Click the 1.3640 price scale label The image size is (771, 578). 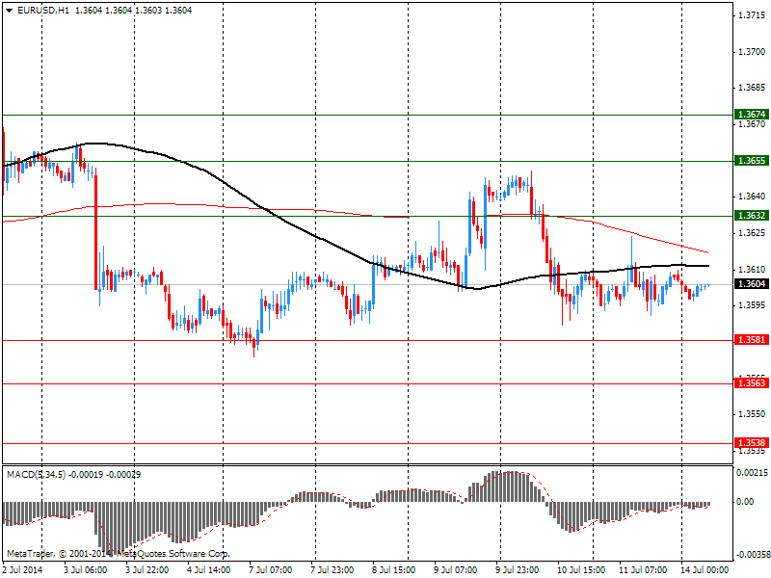752,197
